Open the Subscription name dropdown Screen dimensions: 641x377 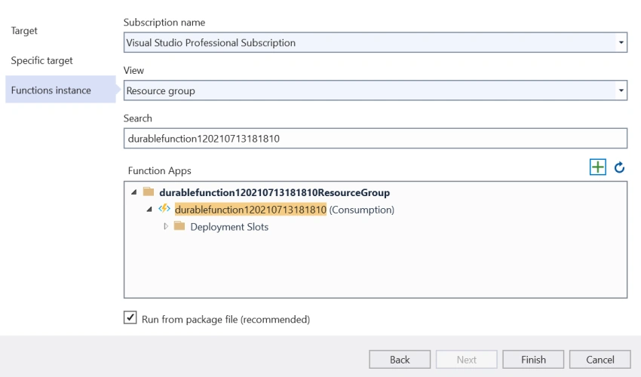pos(621,42)
